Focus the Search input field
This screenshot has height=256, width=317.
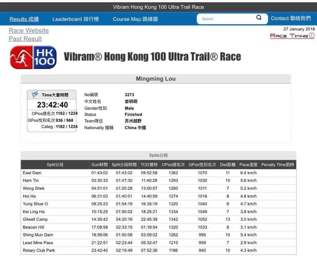click(x=226, y=19)
